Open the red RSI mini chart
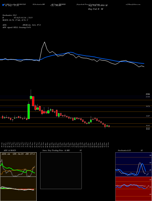The image size is (152, 201). click(133, 189)
